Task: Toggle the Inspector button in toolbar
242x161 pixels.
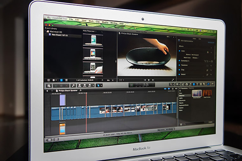Action: 208,84
